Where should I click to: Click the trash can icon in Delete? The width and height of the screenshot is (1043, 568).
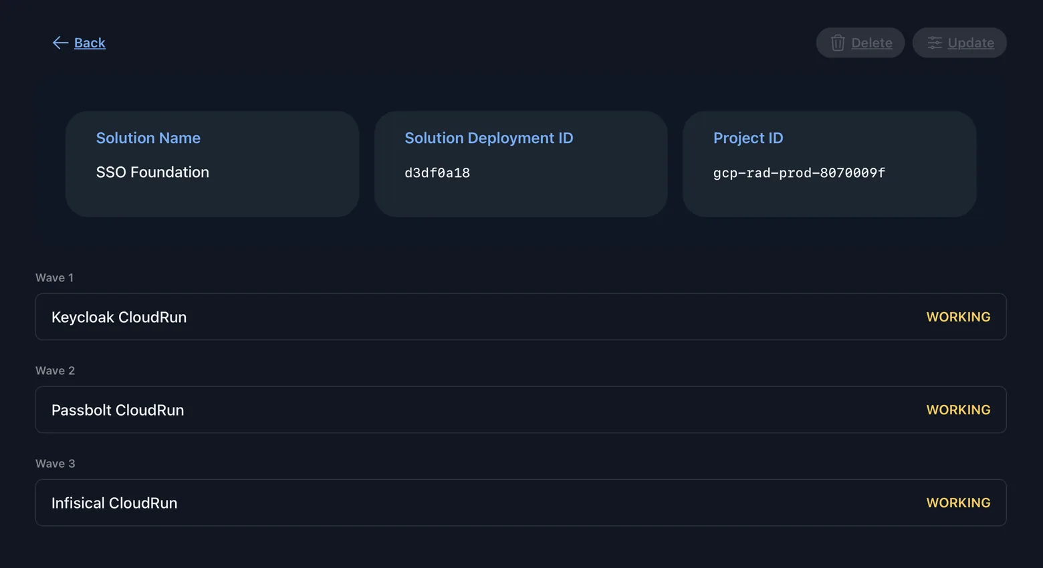click(x=838, y=43)
